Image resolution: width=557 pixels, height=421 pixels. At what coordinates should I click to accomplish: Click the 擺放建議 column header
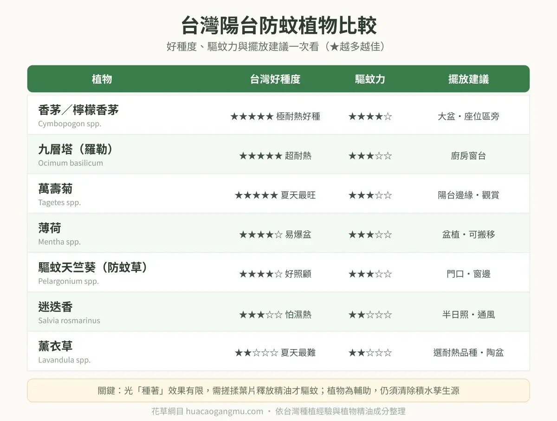point(468,79)
